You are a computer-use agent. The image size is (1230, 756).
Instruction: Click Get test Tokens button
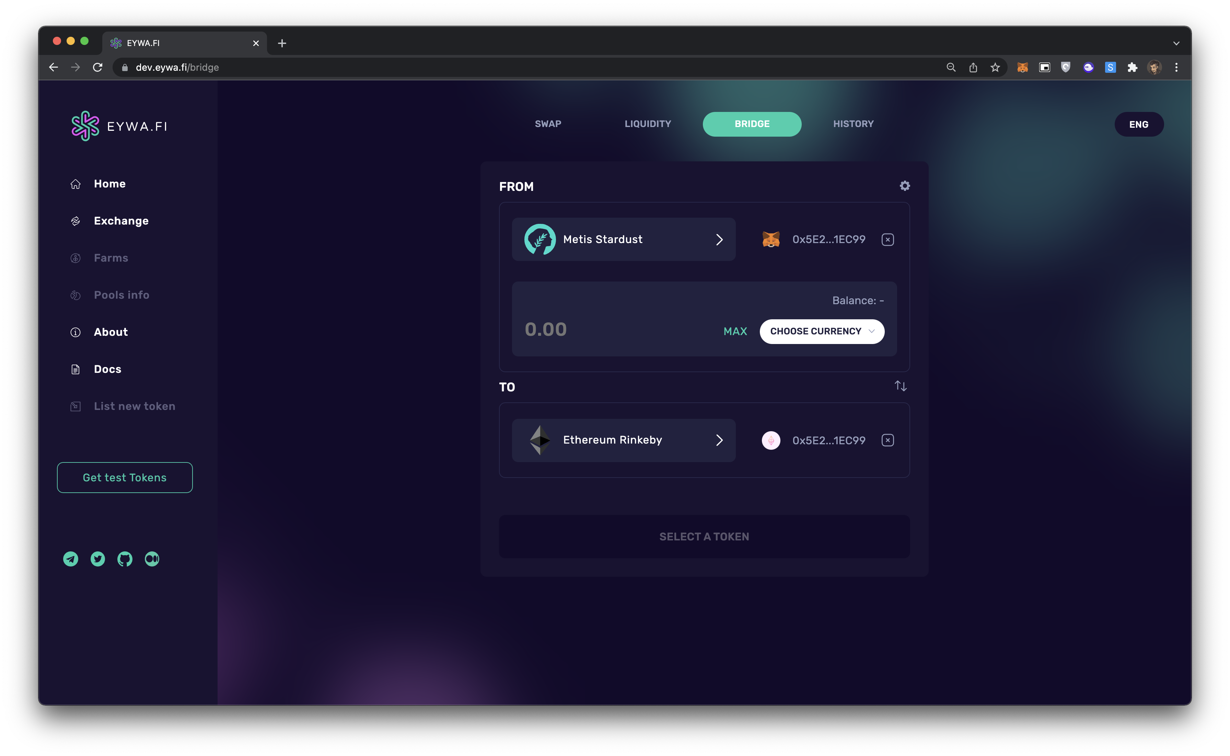[x=125, y=478]
